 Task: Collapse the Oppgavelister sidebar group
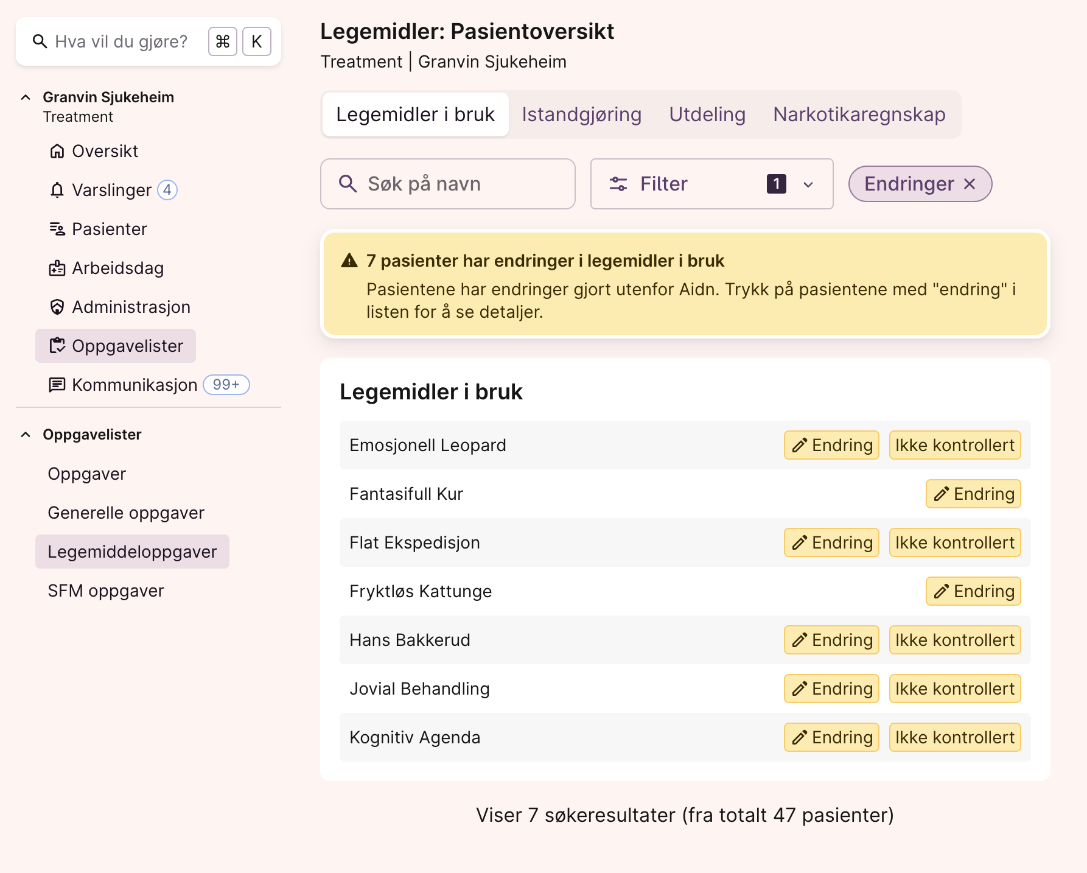pos(26,435)
